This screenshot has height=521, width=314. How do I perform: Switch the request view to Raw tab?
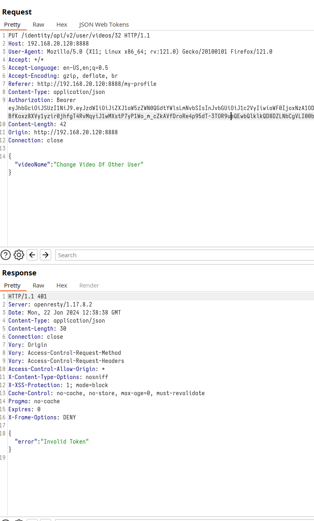coord(38,25)
